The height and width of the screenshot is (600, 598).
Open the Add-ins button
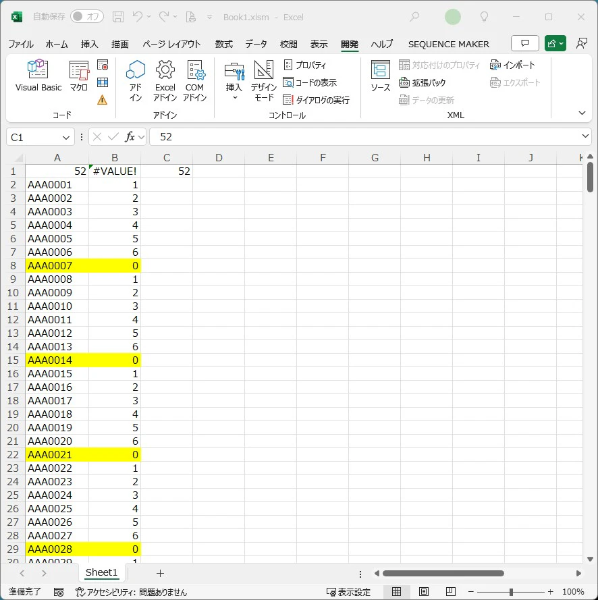tap(136, 81)
